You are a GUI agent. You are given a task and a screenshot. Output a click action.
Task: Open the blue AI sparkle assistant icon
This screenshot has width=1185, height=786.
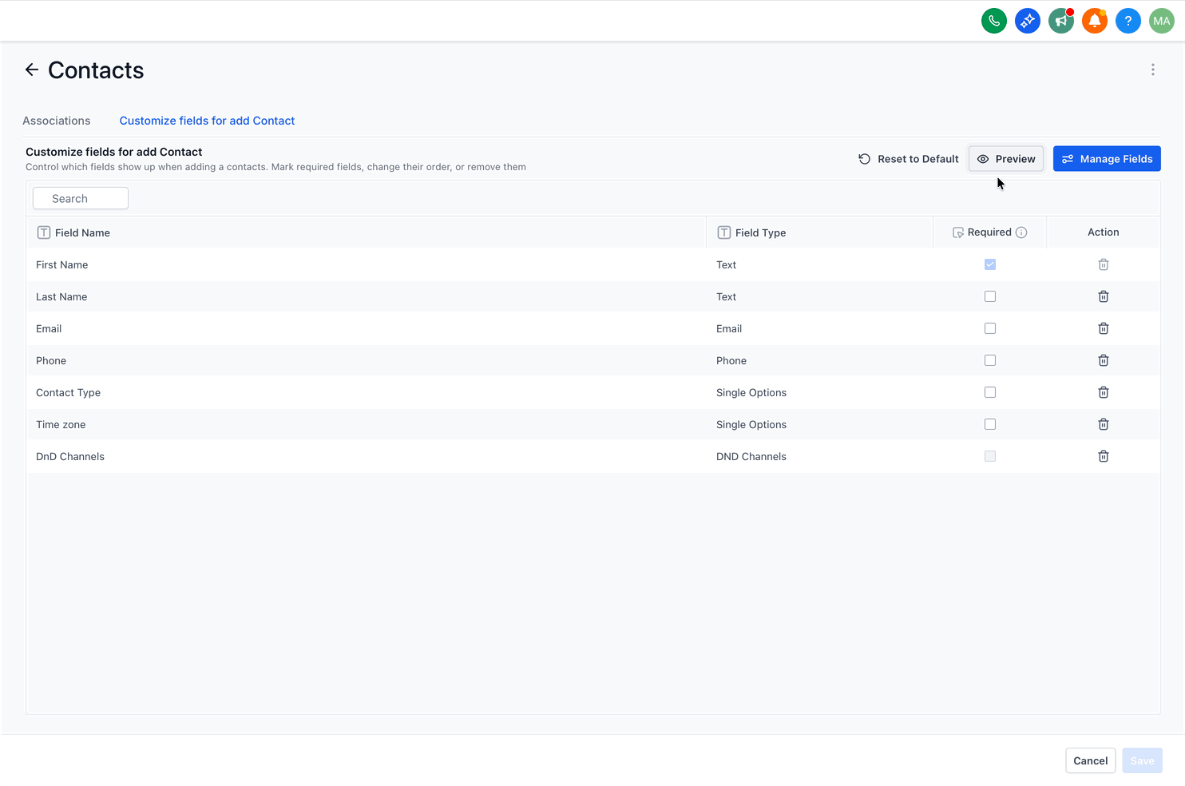coord(1028,21)
